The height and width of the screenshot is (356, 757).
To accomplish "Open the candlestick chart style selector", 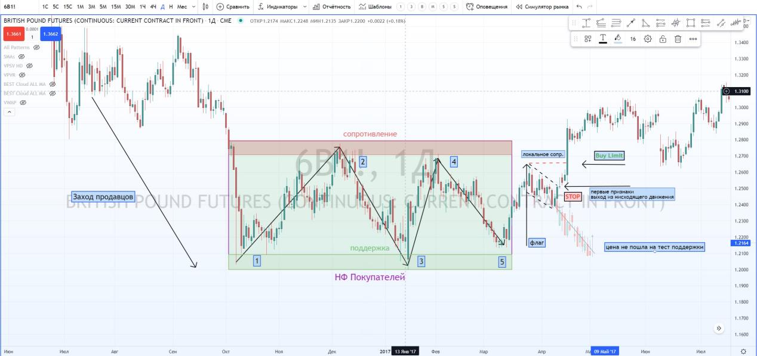I will pyautogui.click(x=206, y=7).
